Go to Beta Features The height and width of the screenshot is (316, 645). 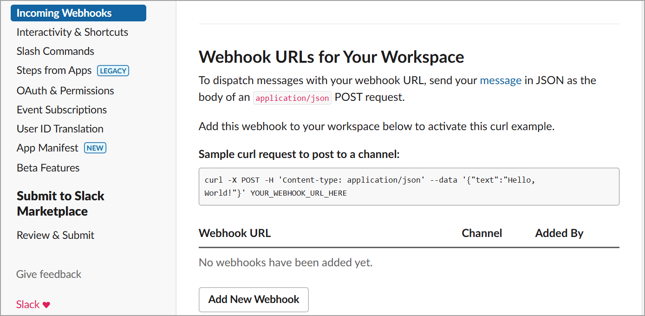(x=48, y=168)
